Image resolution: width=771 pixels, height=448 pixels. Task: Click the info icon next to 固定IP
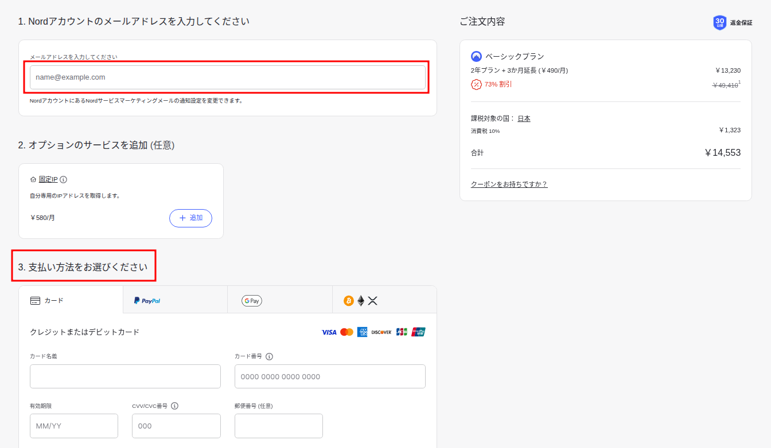[x=64, y=179]
